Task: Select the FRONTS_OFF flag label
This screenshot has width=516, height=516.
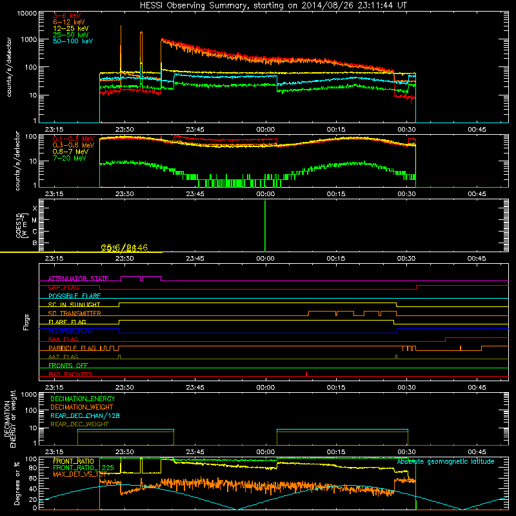Action: pos(68,366)
